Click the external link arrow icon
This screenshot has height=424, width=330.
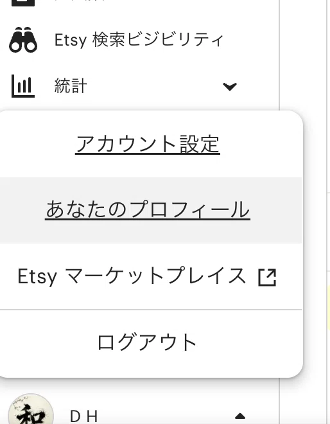click(x=267, y=277)
